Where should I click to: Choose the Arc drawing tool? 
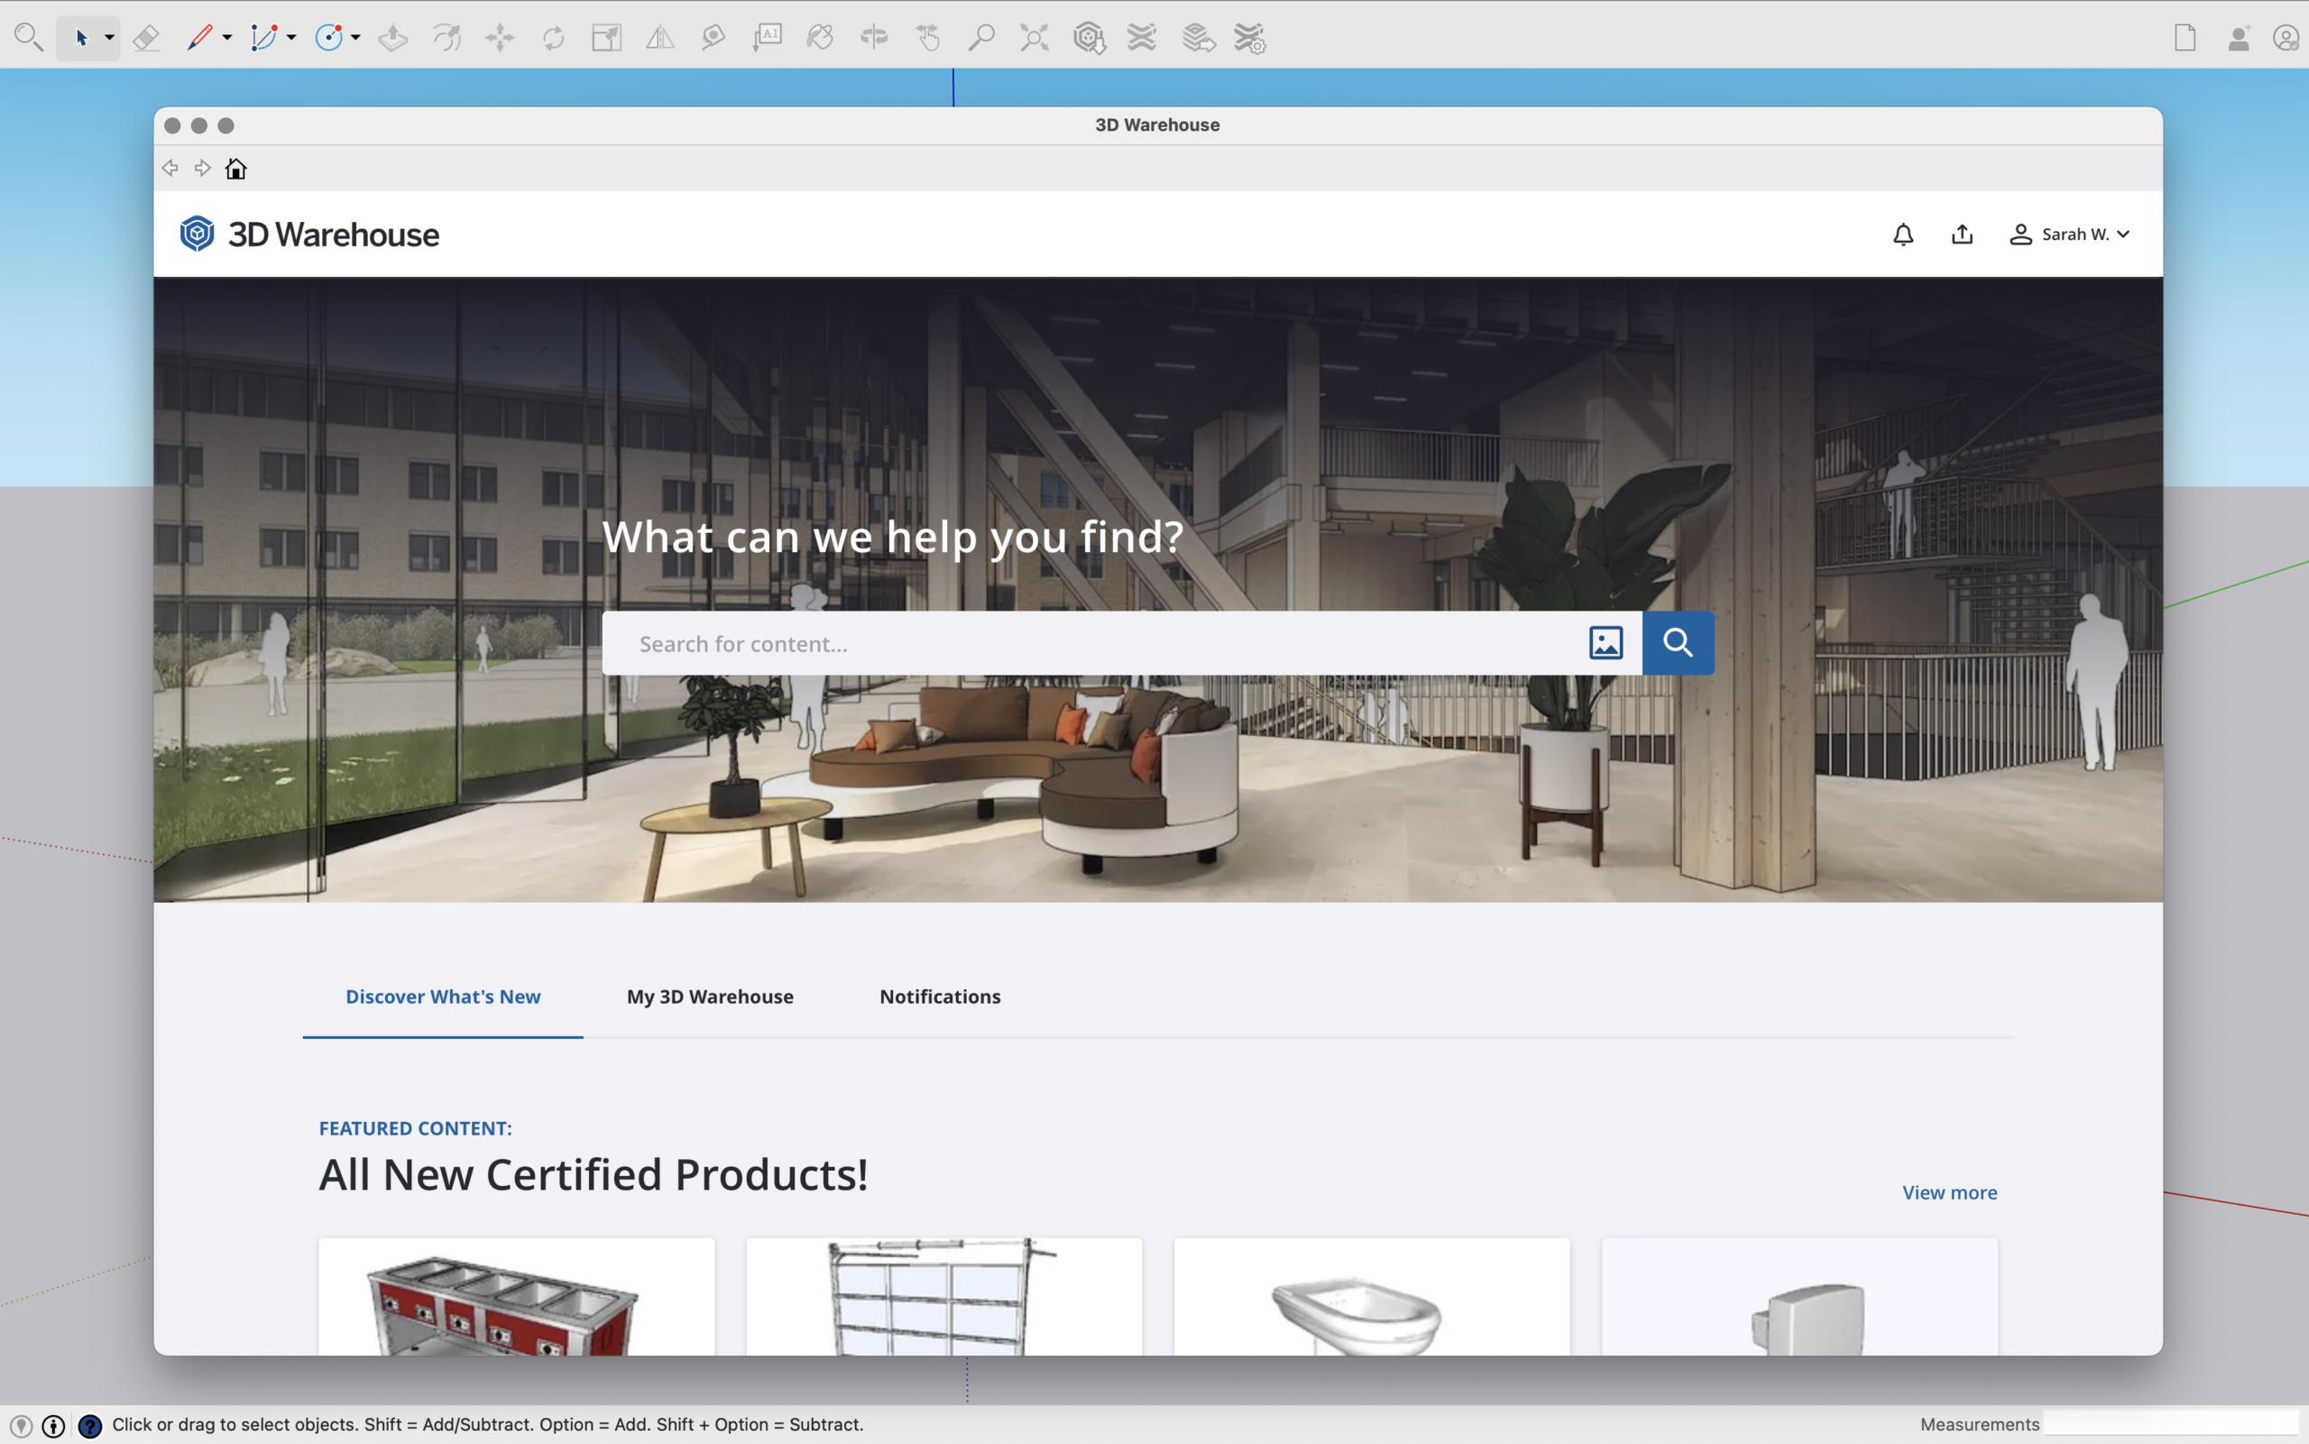point(262,38)
